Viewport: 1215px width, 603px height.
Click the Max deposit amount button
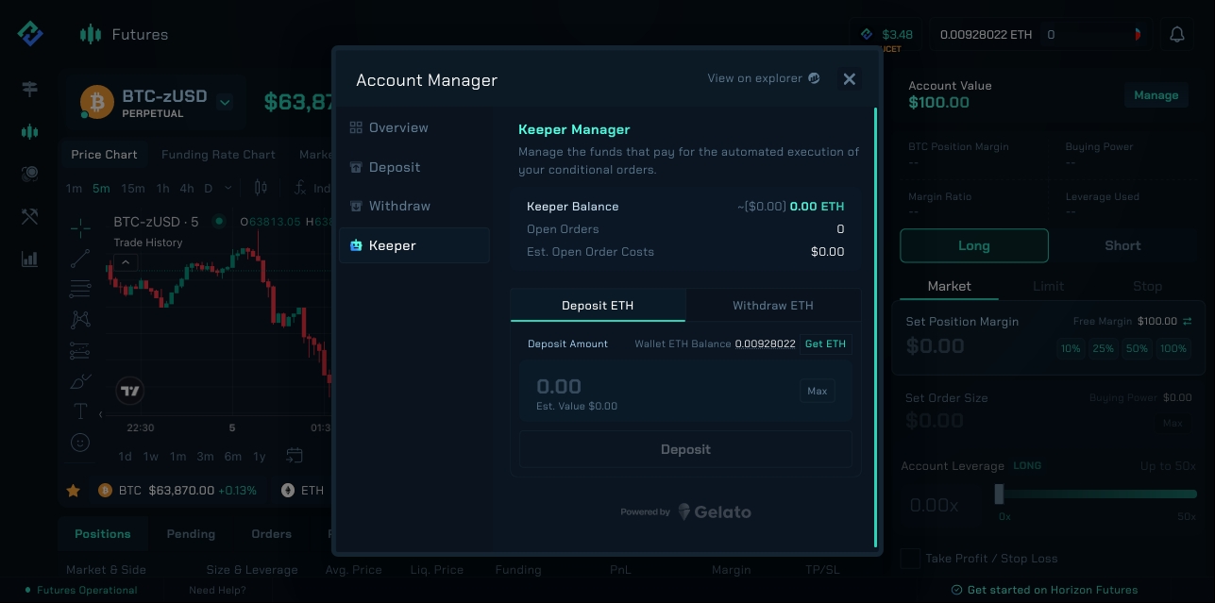tap(817, 391)
